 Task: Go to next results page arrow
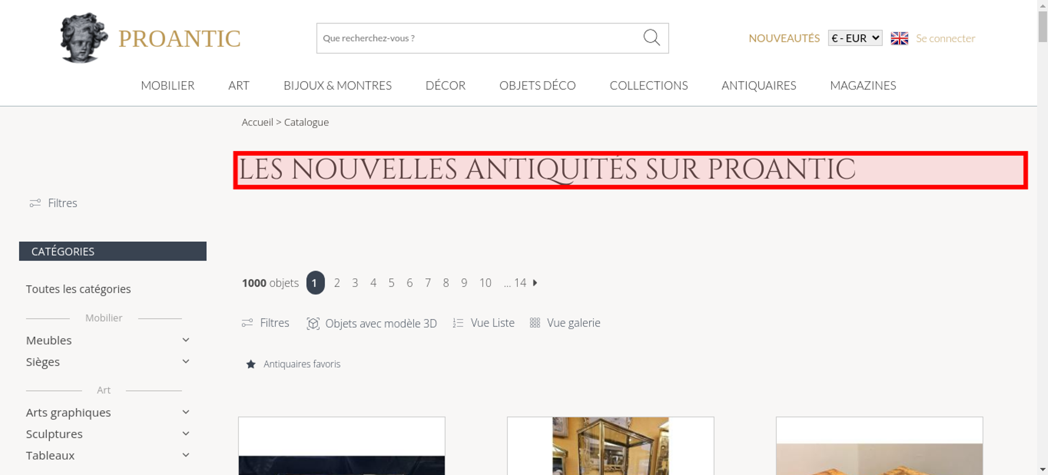[x=535, y=283]
